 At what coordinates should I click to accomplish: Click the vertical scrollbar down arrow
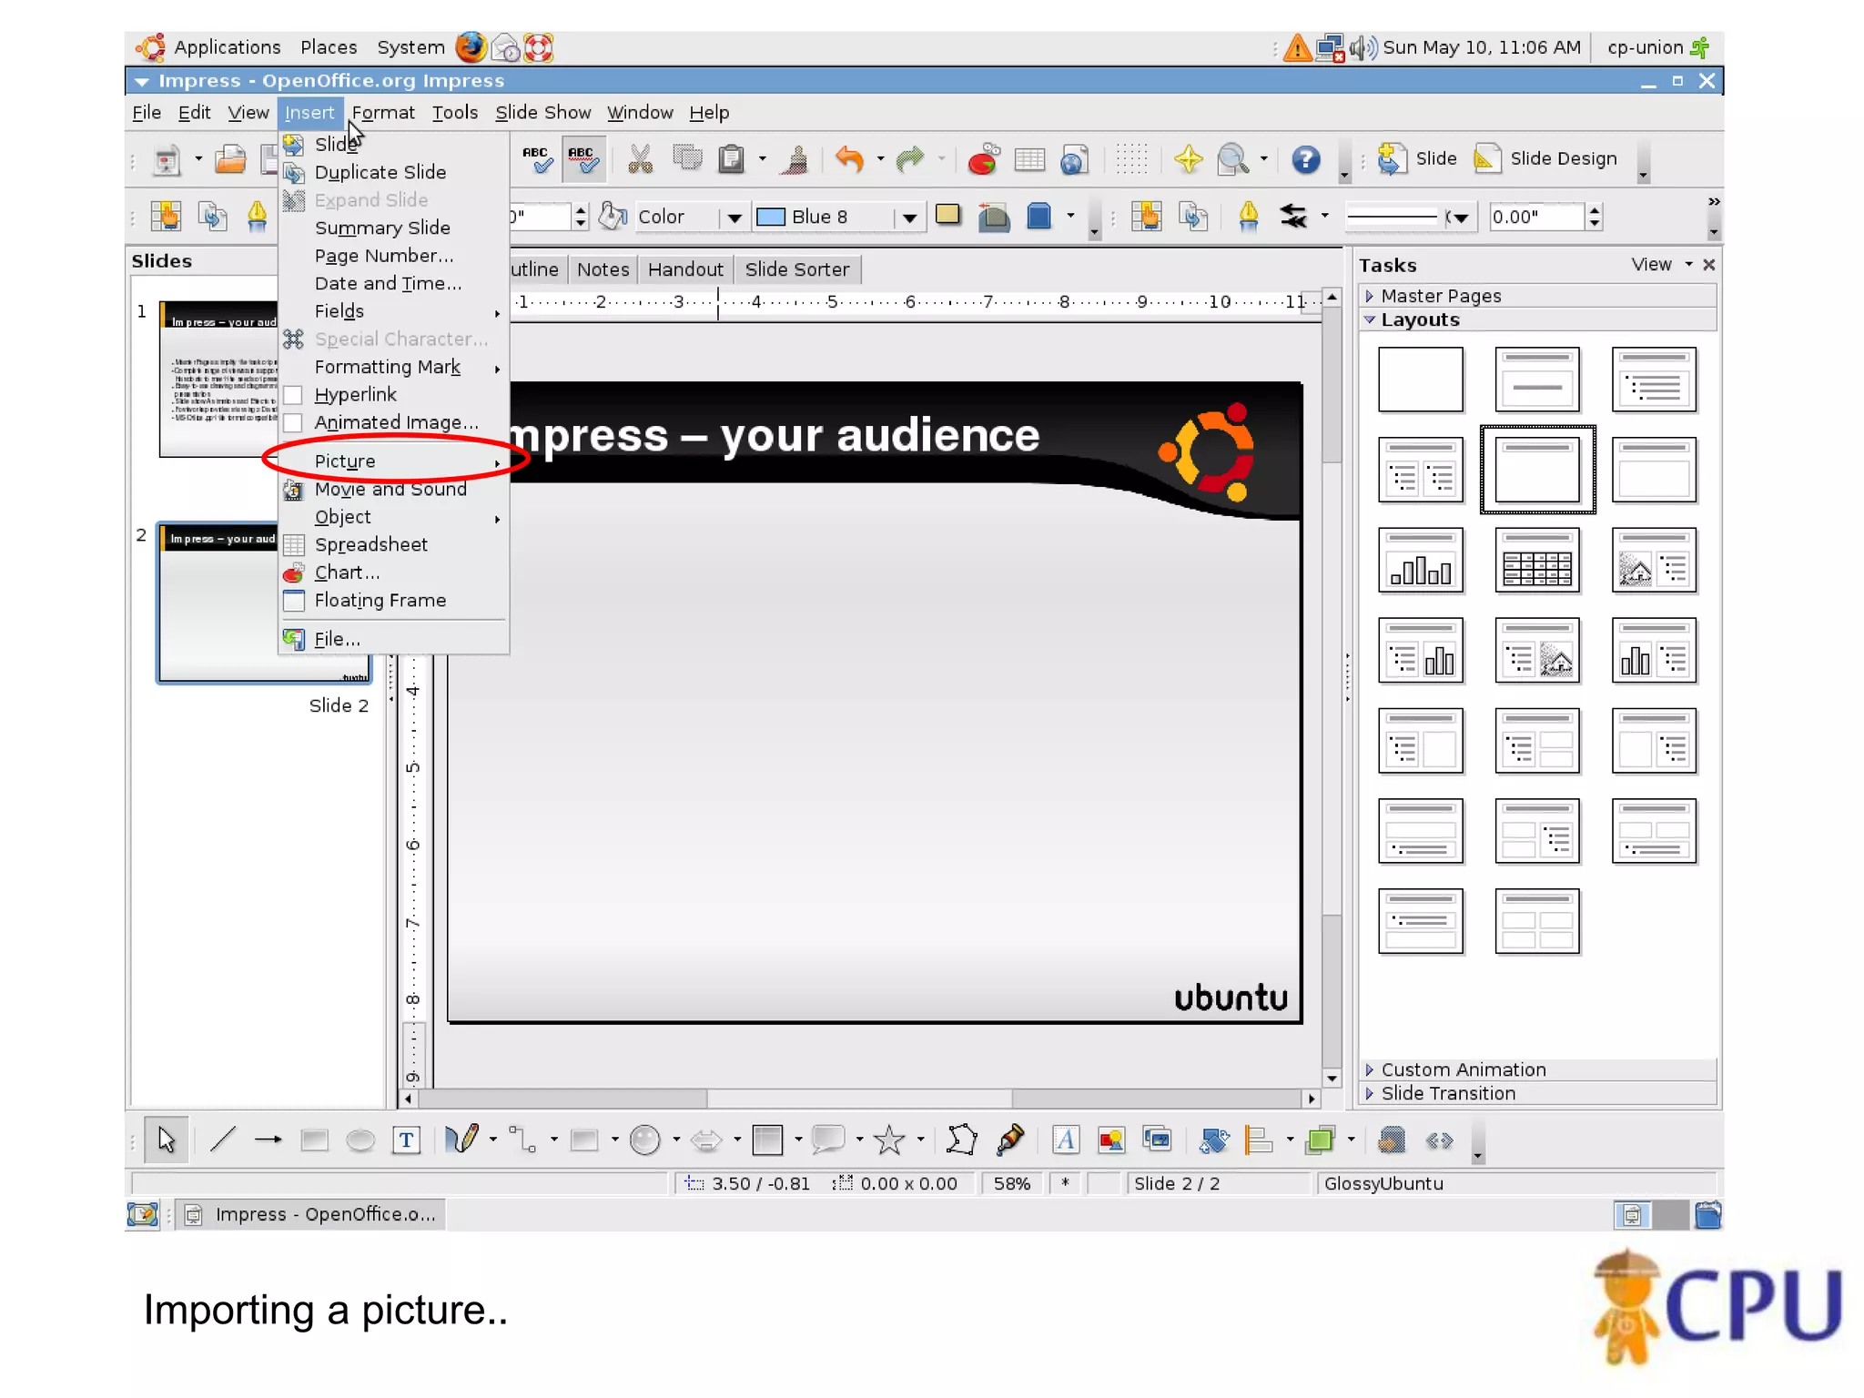(x=1332, y=1079)
